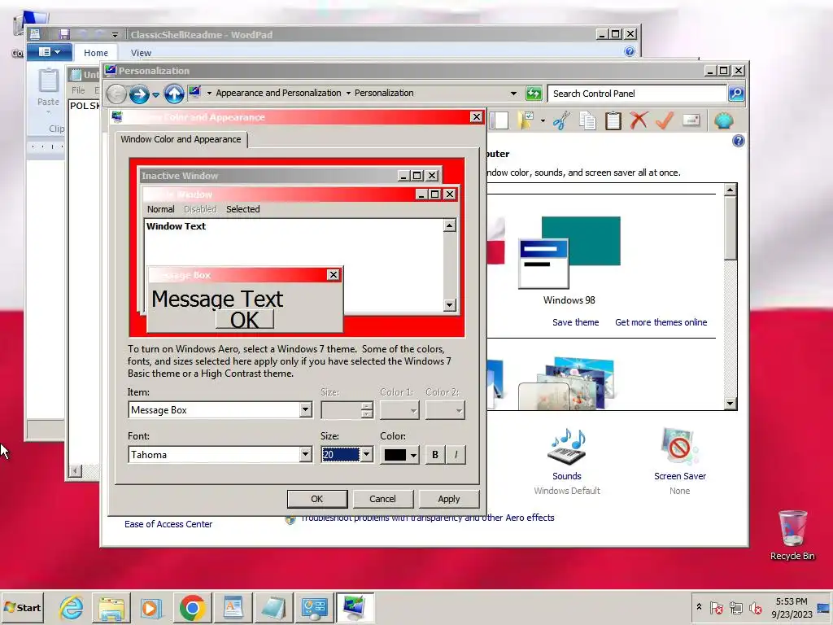Click the Cancel button in the dialog
This screenshot has width=833, height=625.
pyautogui.click(x=382, y=499)
